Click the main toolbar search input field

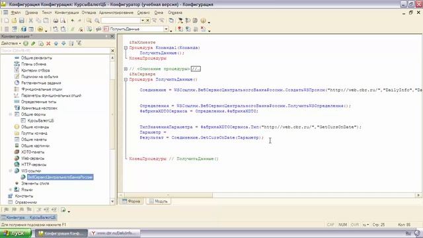pyautogui.click(x=120, y=20)
